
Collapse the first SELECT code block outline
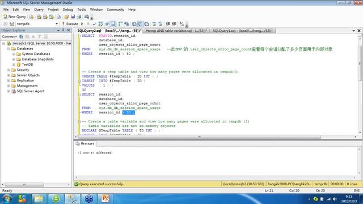pyautogui.click(x=79, y=36)
